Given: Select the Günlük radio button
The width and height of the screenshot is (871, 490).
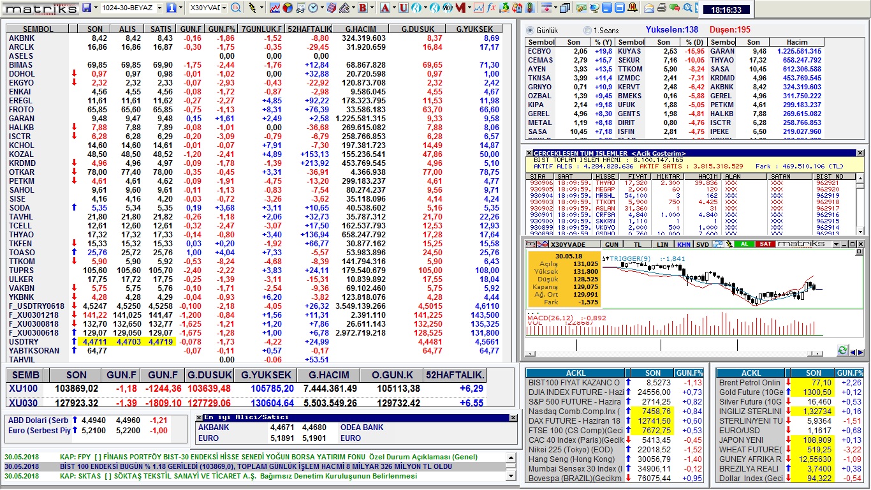Looking at the screenshot, I should point(530,30).
